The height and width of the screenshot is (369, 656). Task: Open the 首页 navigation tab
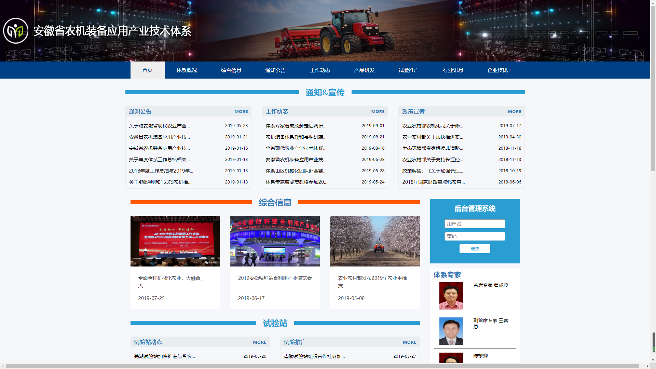(147, 70)
